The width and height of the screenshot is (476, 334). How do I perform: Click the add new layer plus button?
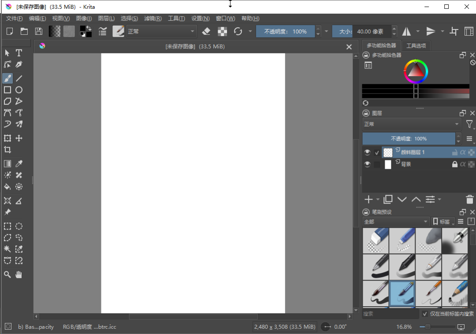[x=369, y=200]
